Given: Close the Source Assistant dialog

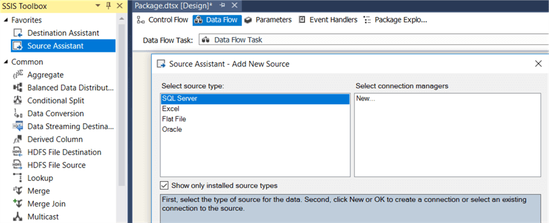Looking at the screenshot, I should click(x=539, y=63).
